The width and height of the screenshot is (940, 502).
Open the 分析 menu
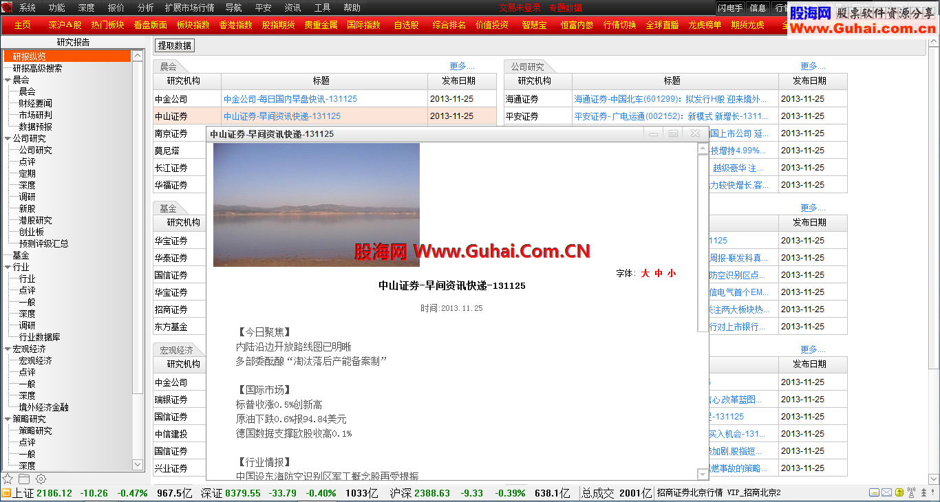coord(146,8)
